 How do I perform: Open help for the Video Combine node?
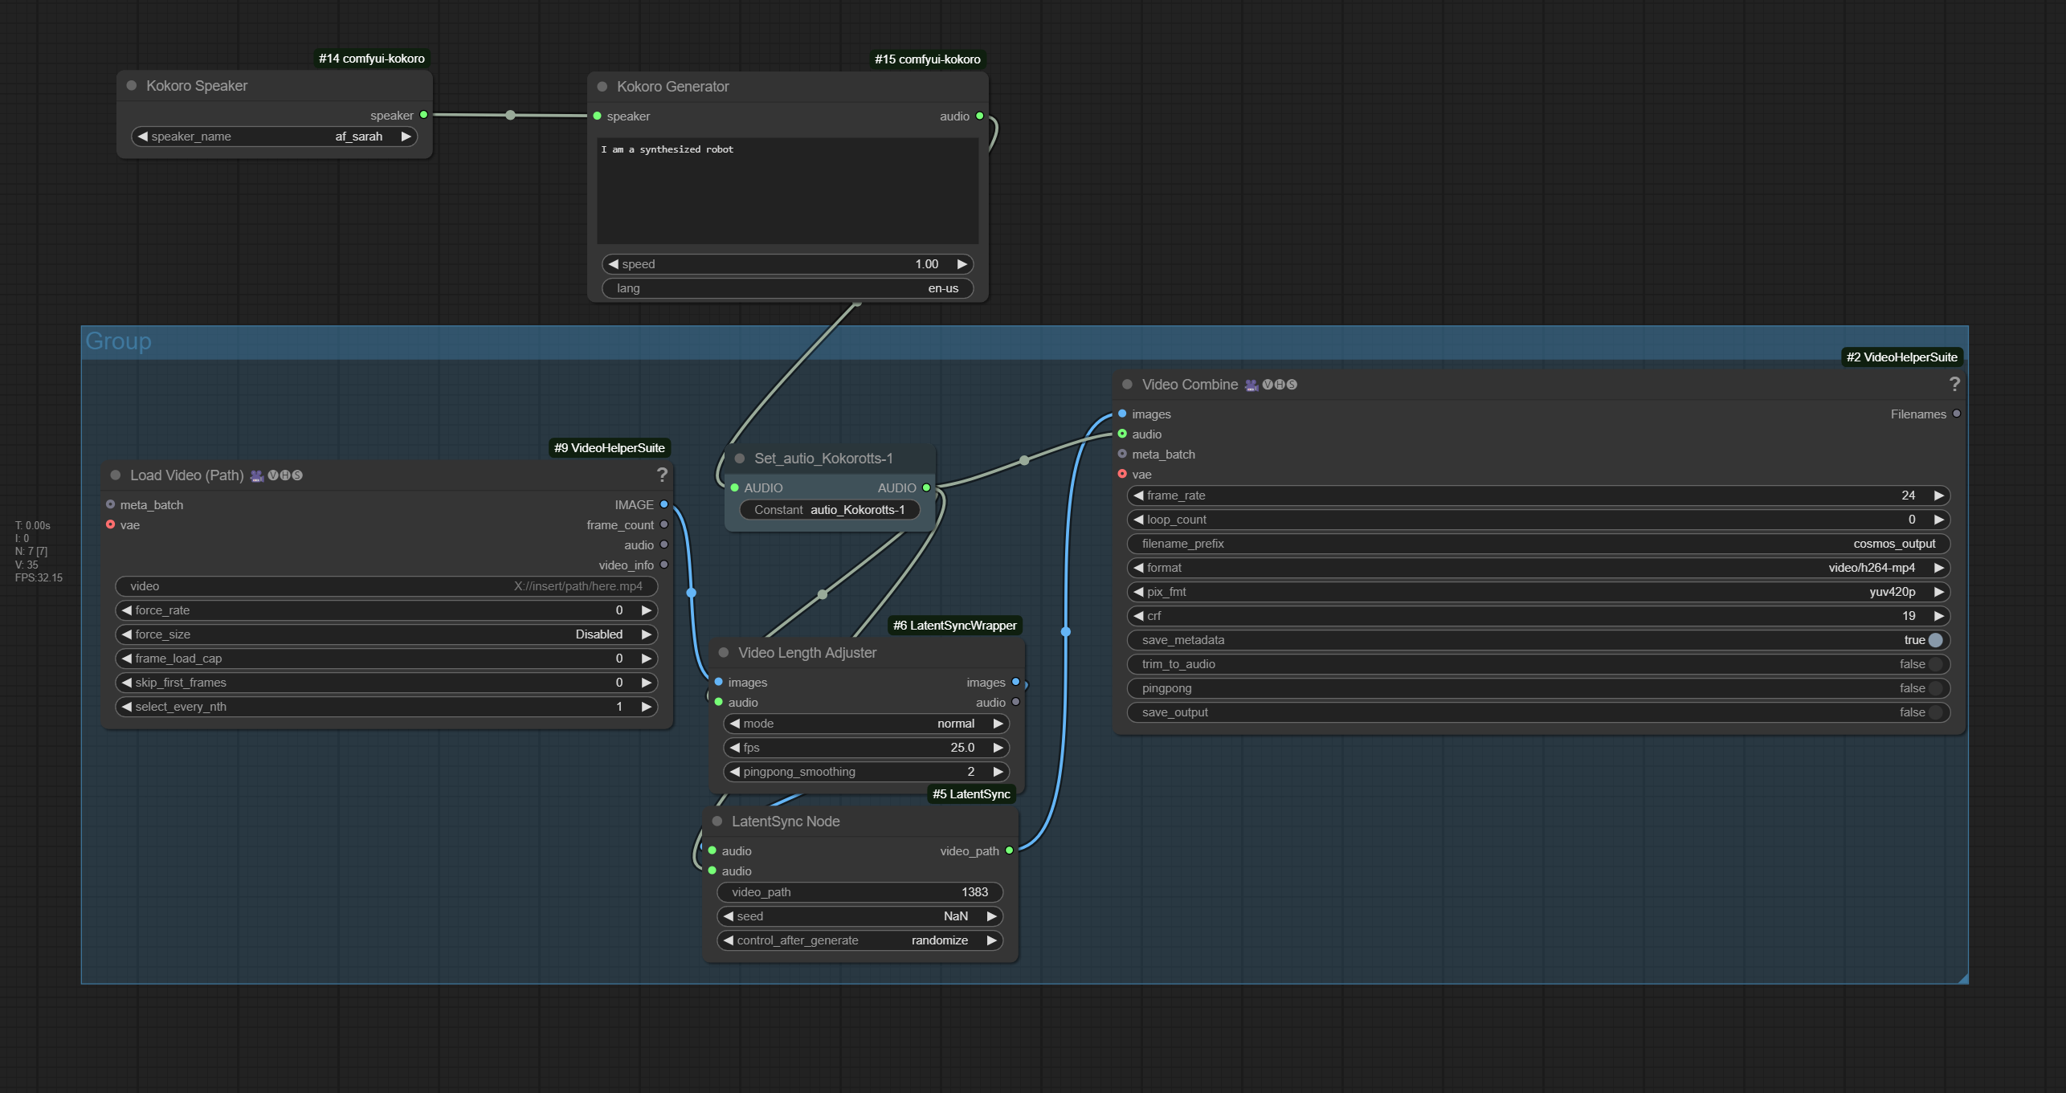point(1954,385)
